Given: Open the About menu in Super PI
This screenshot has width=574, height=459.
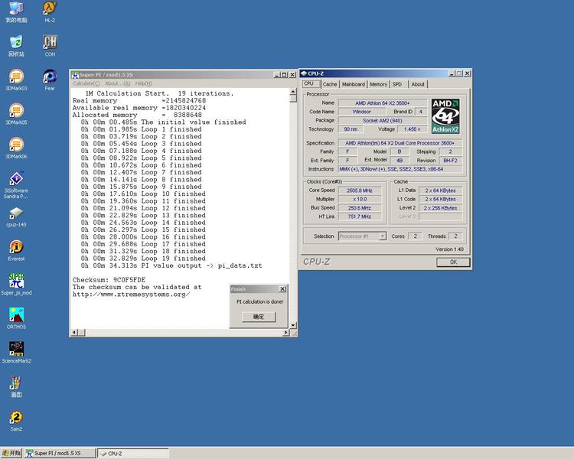Looking at the screenshot, I should [118, 83].
